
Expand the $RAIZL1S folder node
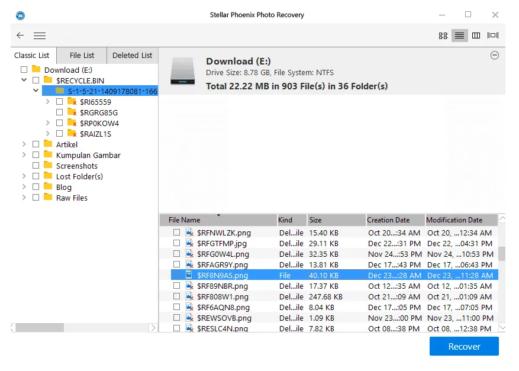(48, 133)
